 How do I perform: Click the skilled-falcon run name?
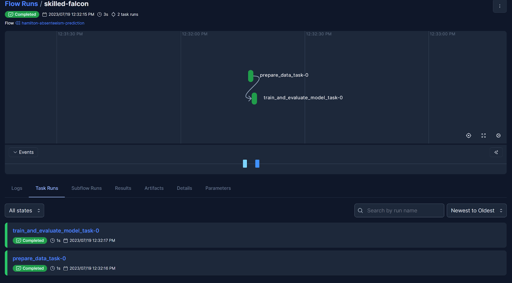[x=66, y=4]
